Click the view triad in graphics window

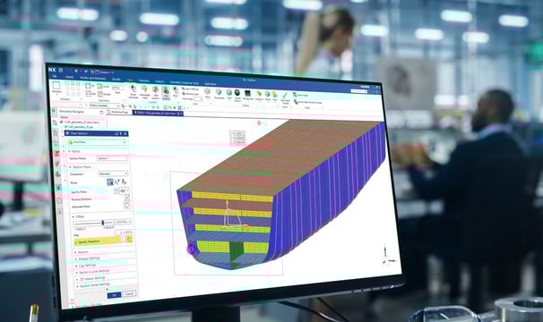[x=388, y=255]
